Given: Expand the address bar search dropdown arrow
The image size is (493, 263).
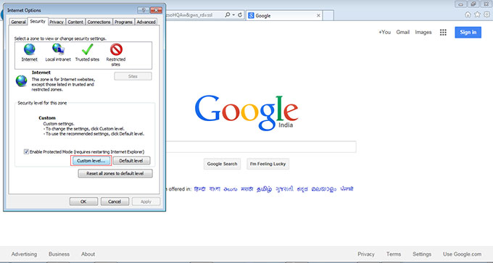Looking at the screenshot, I should (233, 15).
